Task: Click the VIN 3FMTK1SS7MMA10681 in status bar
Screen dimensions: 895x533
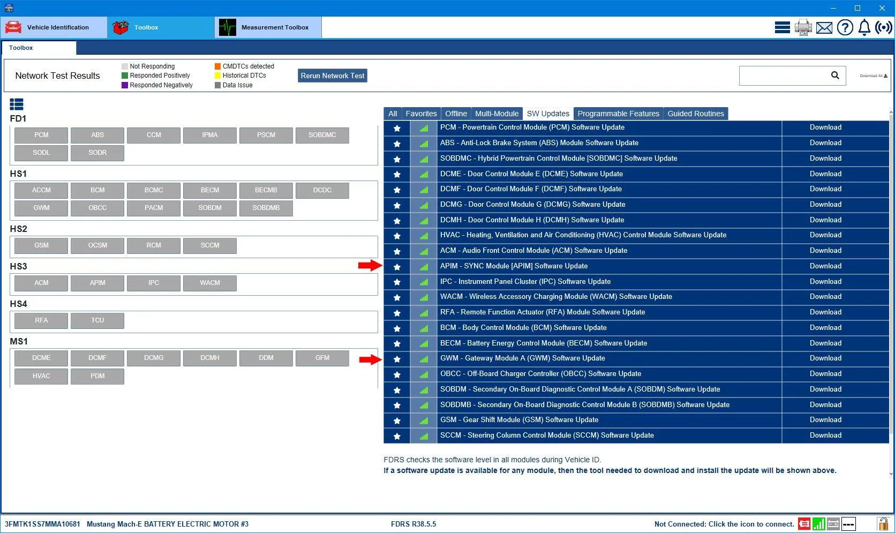Action: [43, 524]
